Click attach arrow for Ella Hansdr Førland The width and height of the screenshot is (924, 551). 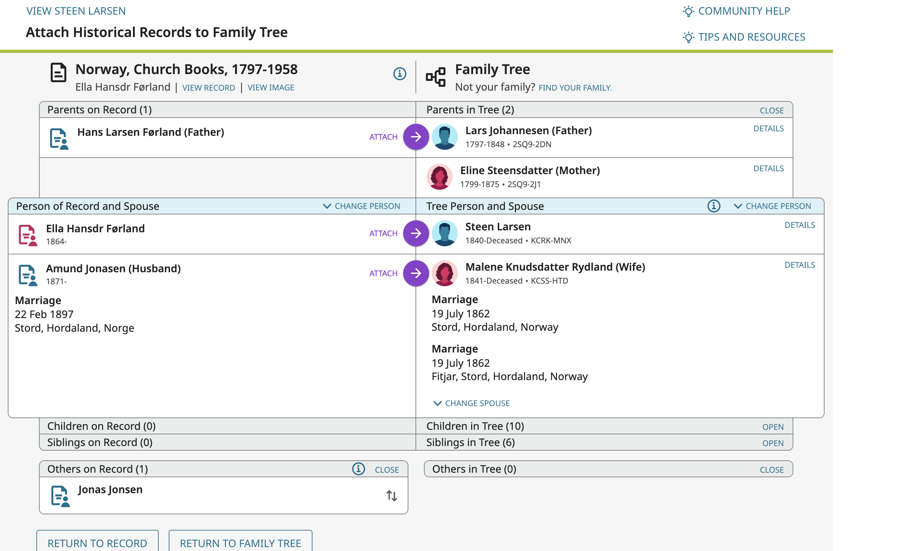pos(416,233)
